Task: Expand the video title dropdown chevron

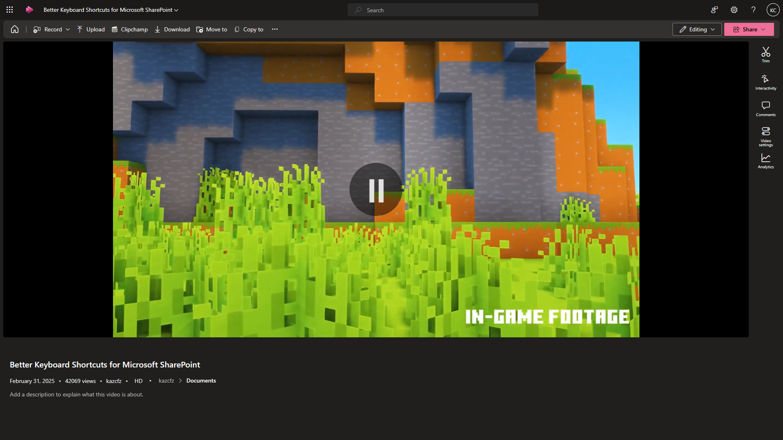Action: (x=176, y=10)
